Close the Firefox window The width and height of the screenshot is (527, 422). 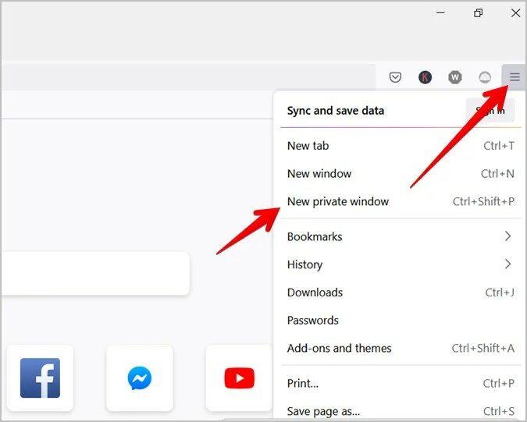pos(515,12)
